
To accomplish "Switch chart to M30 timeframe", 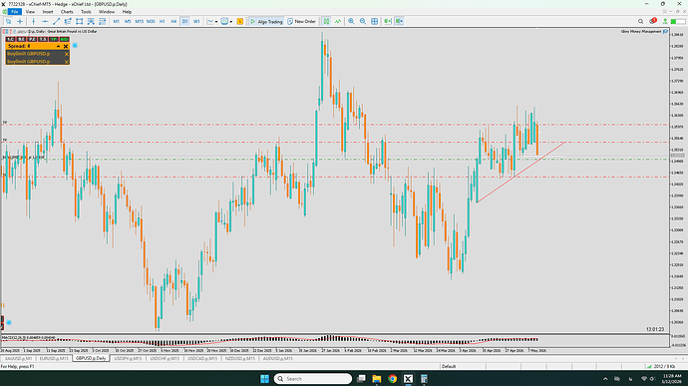I will coord(151,21).
